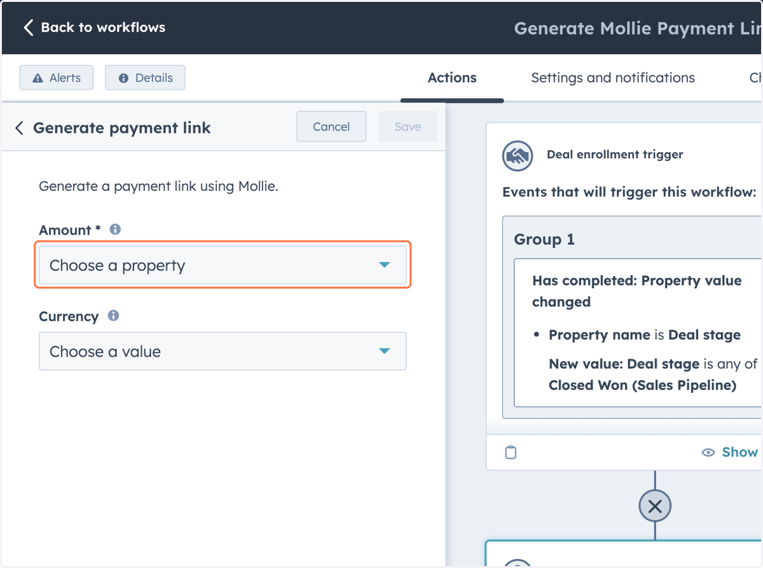Cancel the payment link action

331,127
